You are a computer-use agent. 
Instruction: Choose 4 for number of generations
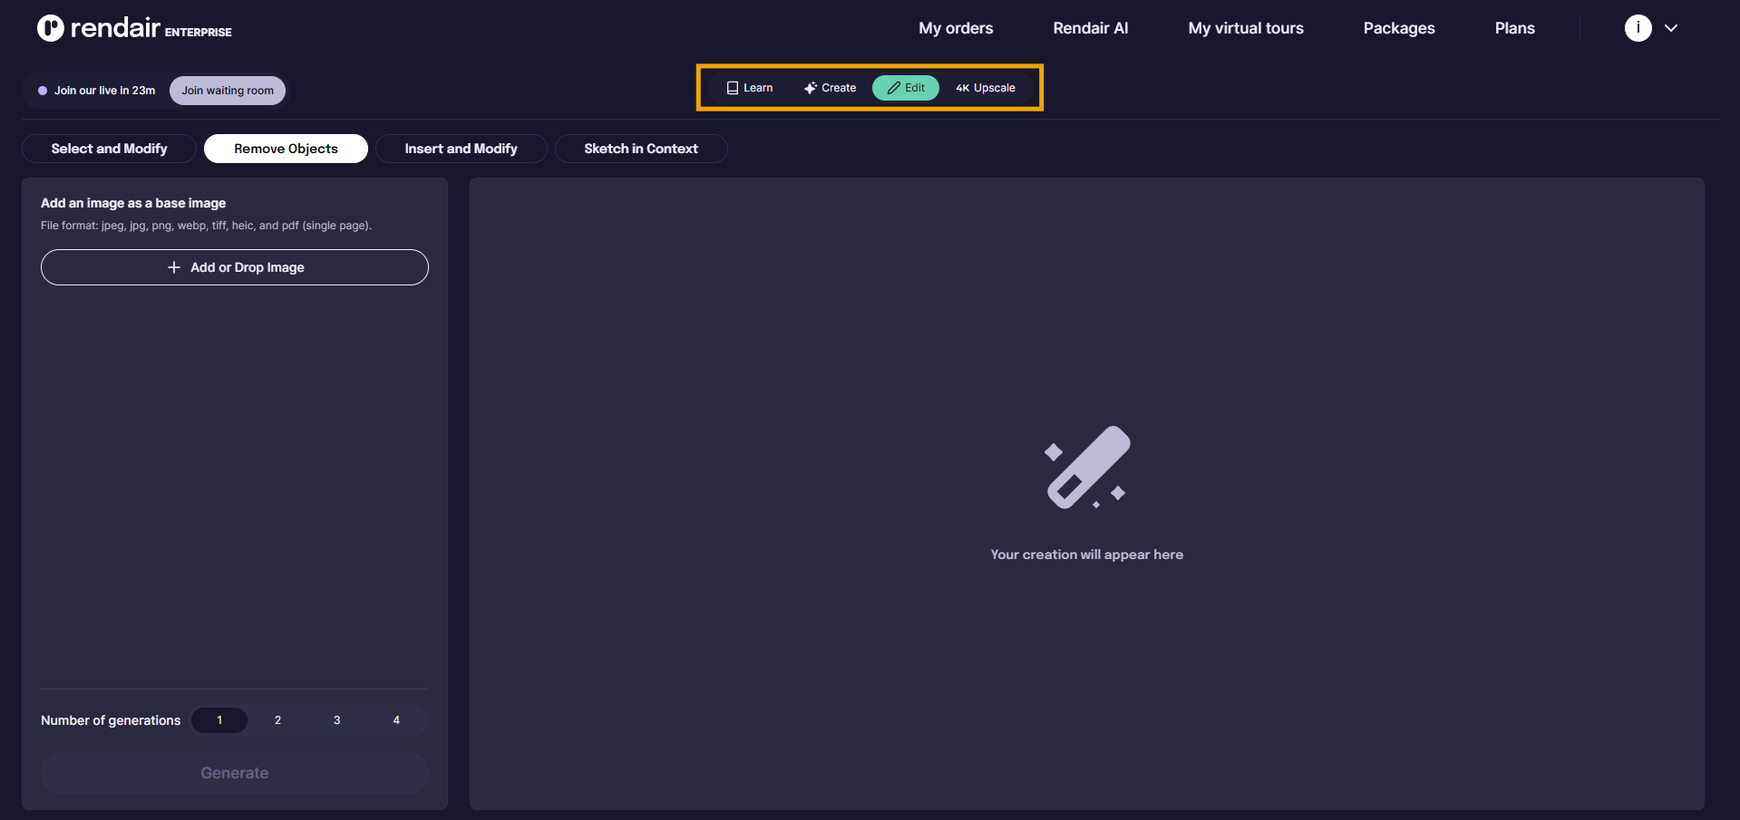(396, 720)
